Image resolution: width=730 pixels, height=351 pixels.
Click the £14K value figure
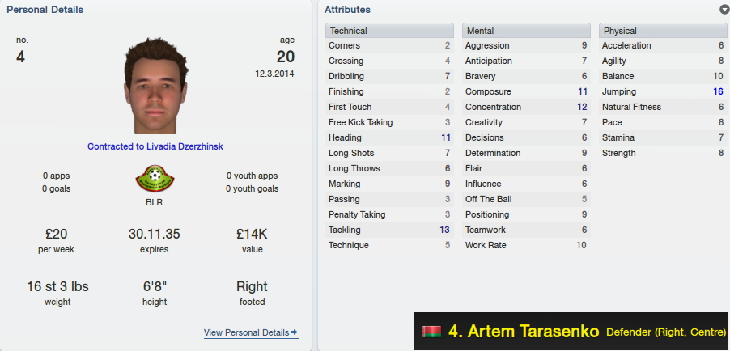tap(252, 234)
